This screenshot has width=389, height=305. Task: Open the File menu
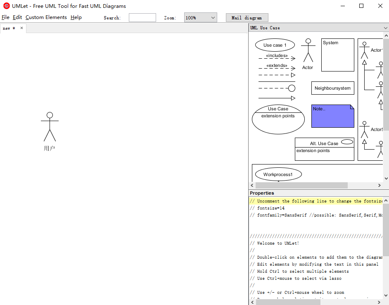[5, 17]
